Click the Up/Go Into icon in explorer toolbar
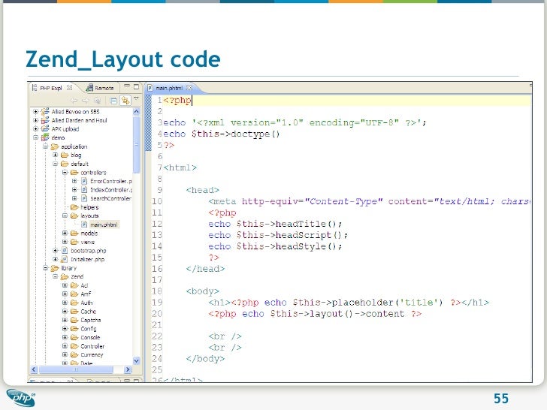 pos(98,101)
